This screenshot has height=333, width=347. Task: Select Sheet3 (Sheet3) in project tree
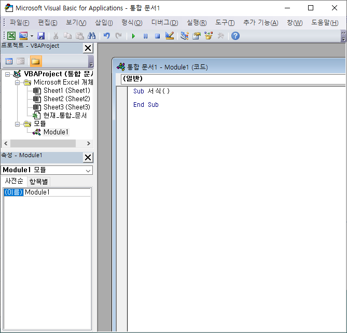[66, 107]
